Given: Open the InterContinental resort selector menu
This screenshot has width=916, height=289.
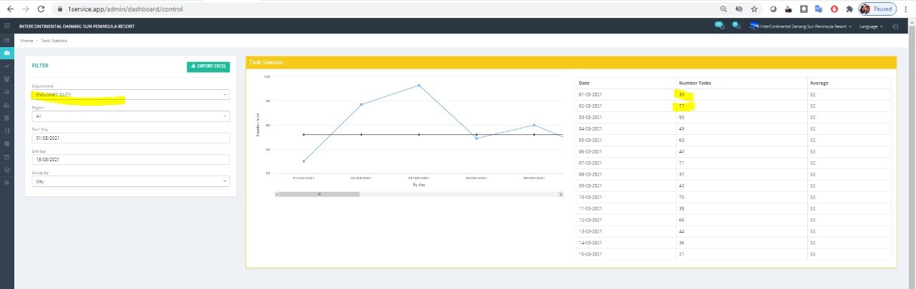Looking at the screenshot, I should (x=801, y=26).
